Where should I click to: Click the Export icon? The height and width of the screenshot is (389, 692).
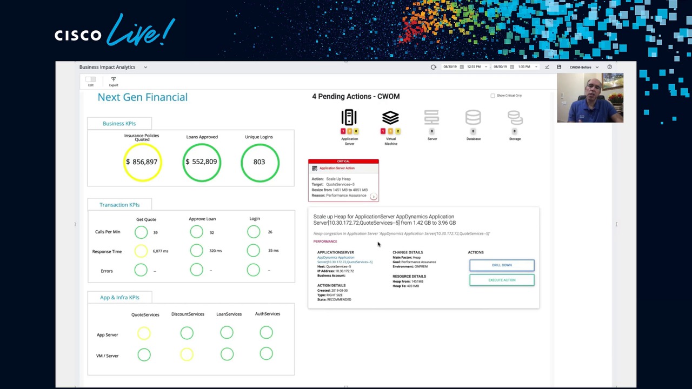pos(114,80)
